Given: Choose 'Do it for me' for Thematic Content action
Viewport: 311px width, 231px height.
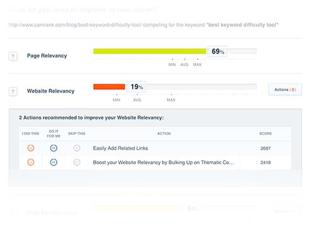Looking at the screenshot, I should point(54,162).
